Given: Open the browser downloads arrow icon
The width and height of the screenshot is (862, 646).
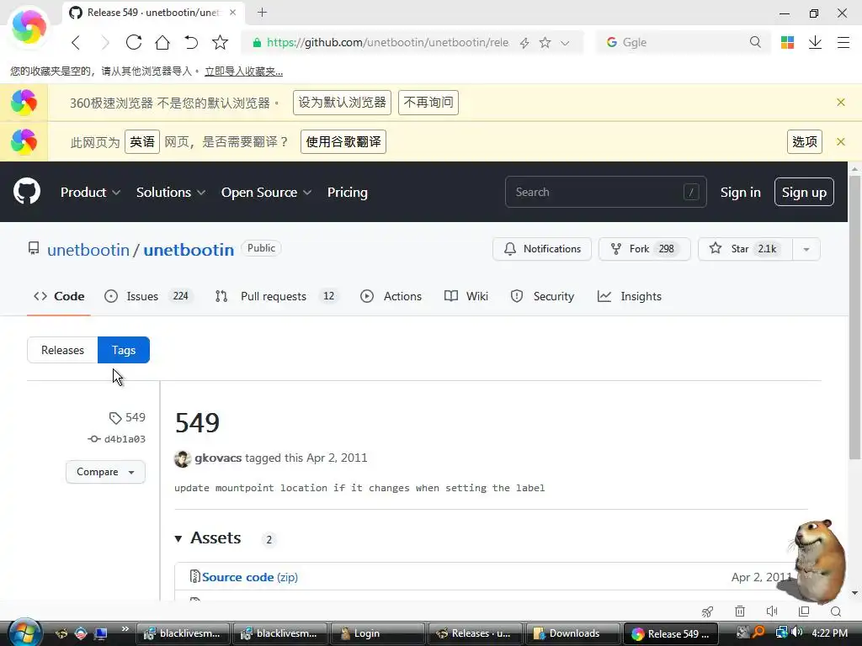Looking at the screenshot, I should point(815,42).
